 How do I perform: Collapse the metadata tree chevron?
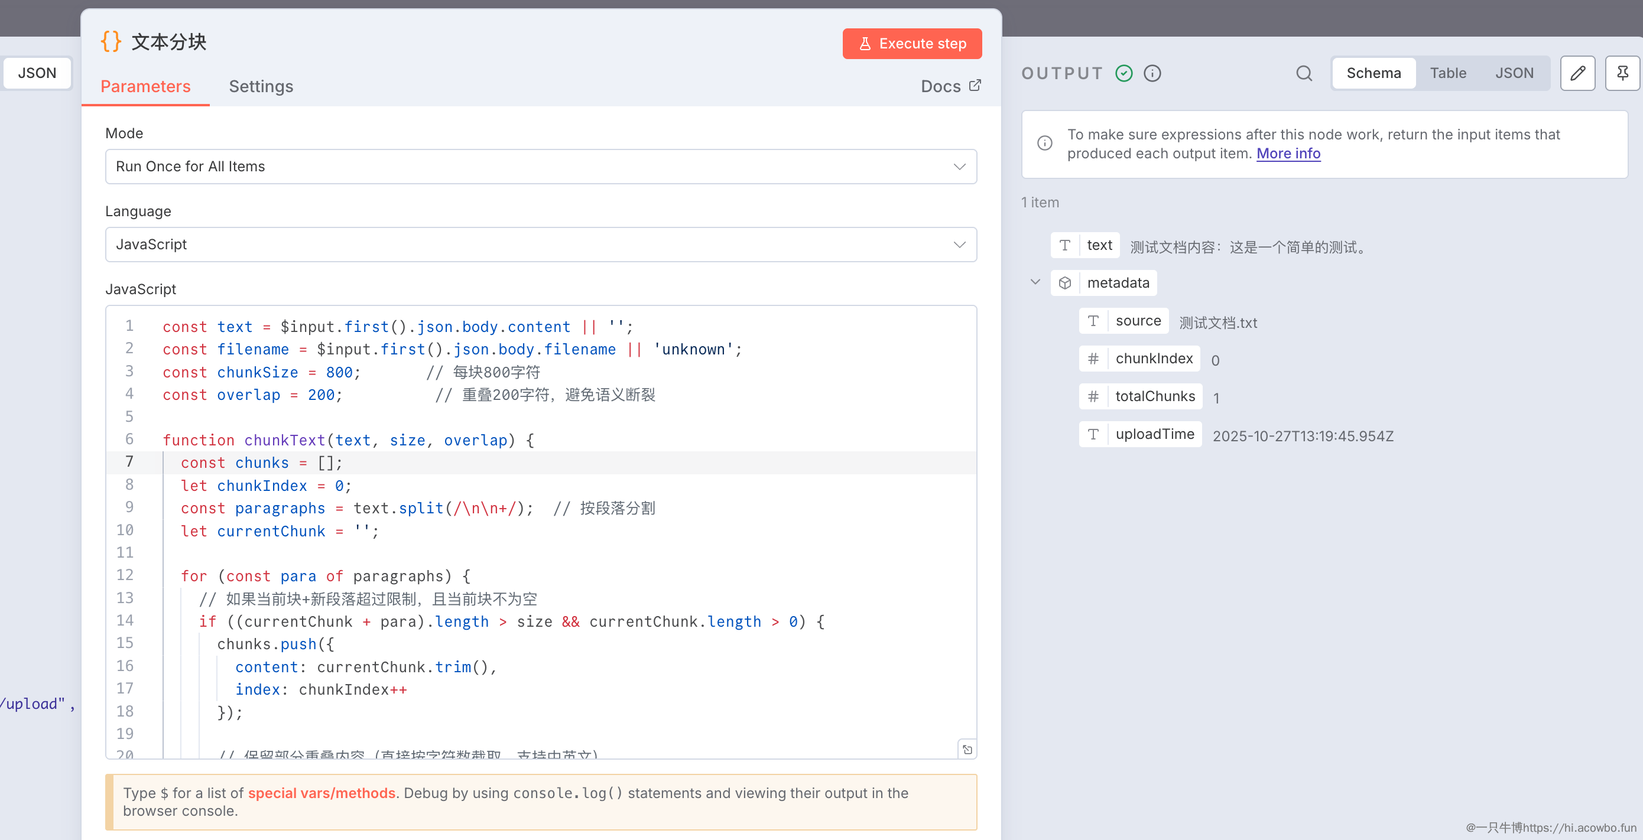coord(1035,282)
